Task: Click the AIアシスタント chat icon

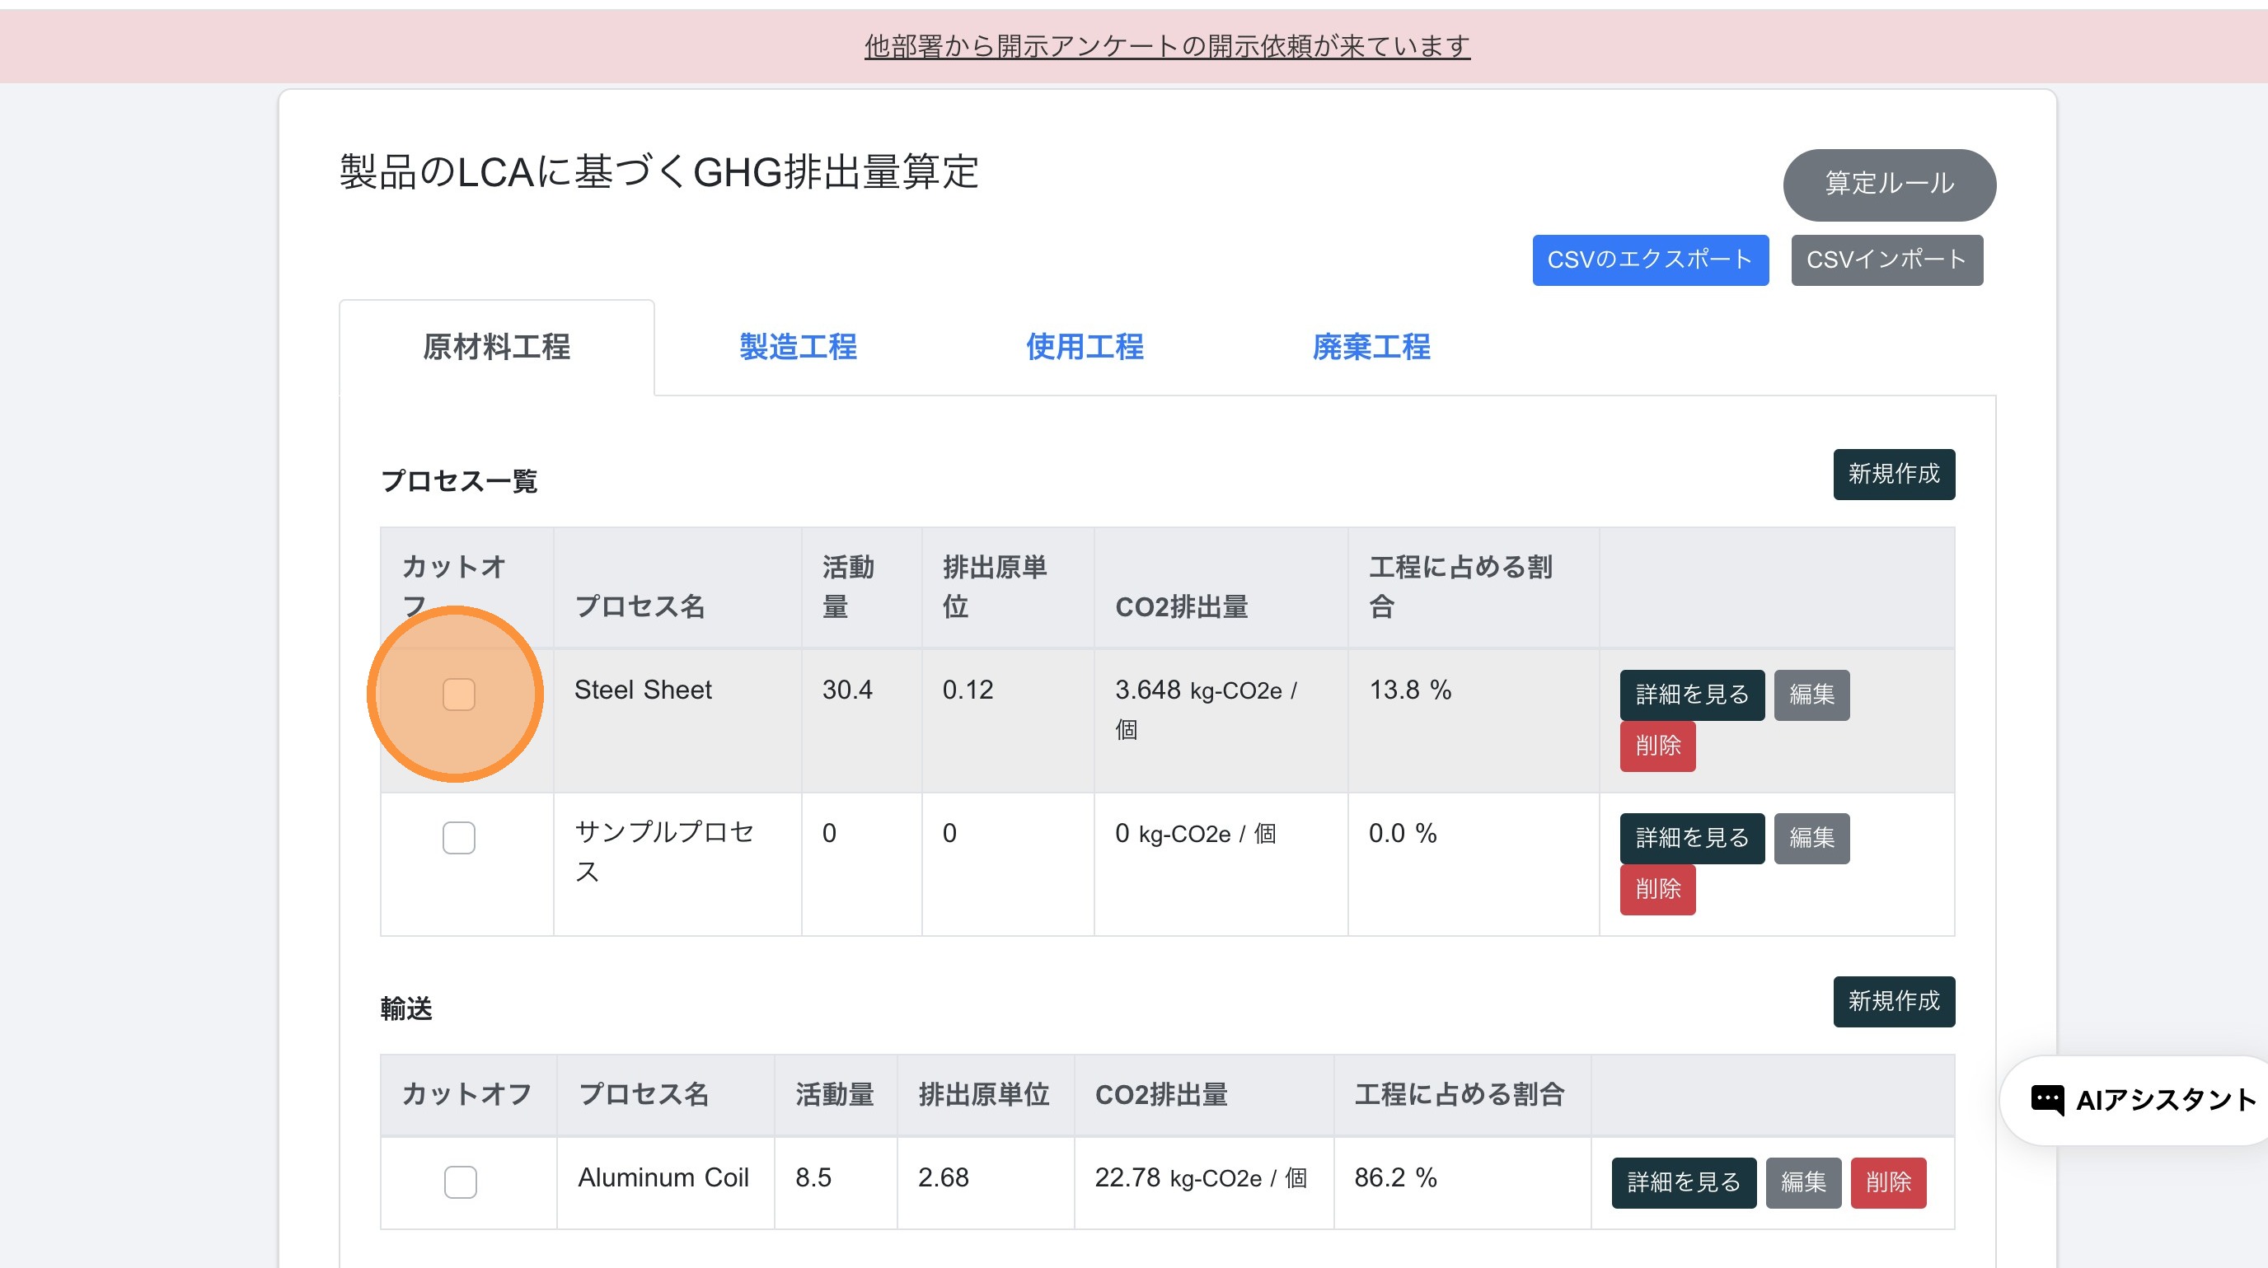Action: (2046, 1099)
